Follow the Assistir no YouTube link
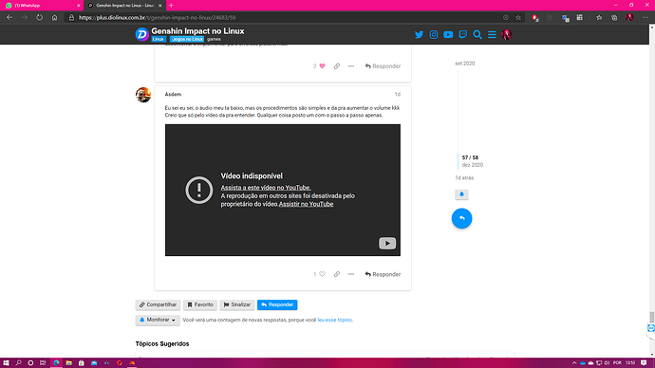 click(306, 204)
